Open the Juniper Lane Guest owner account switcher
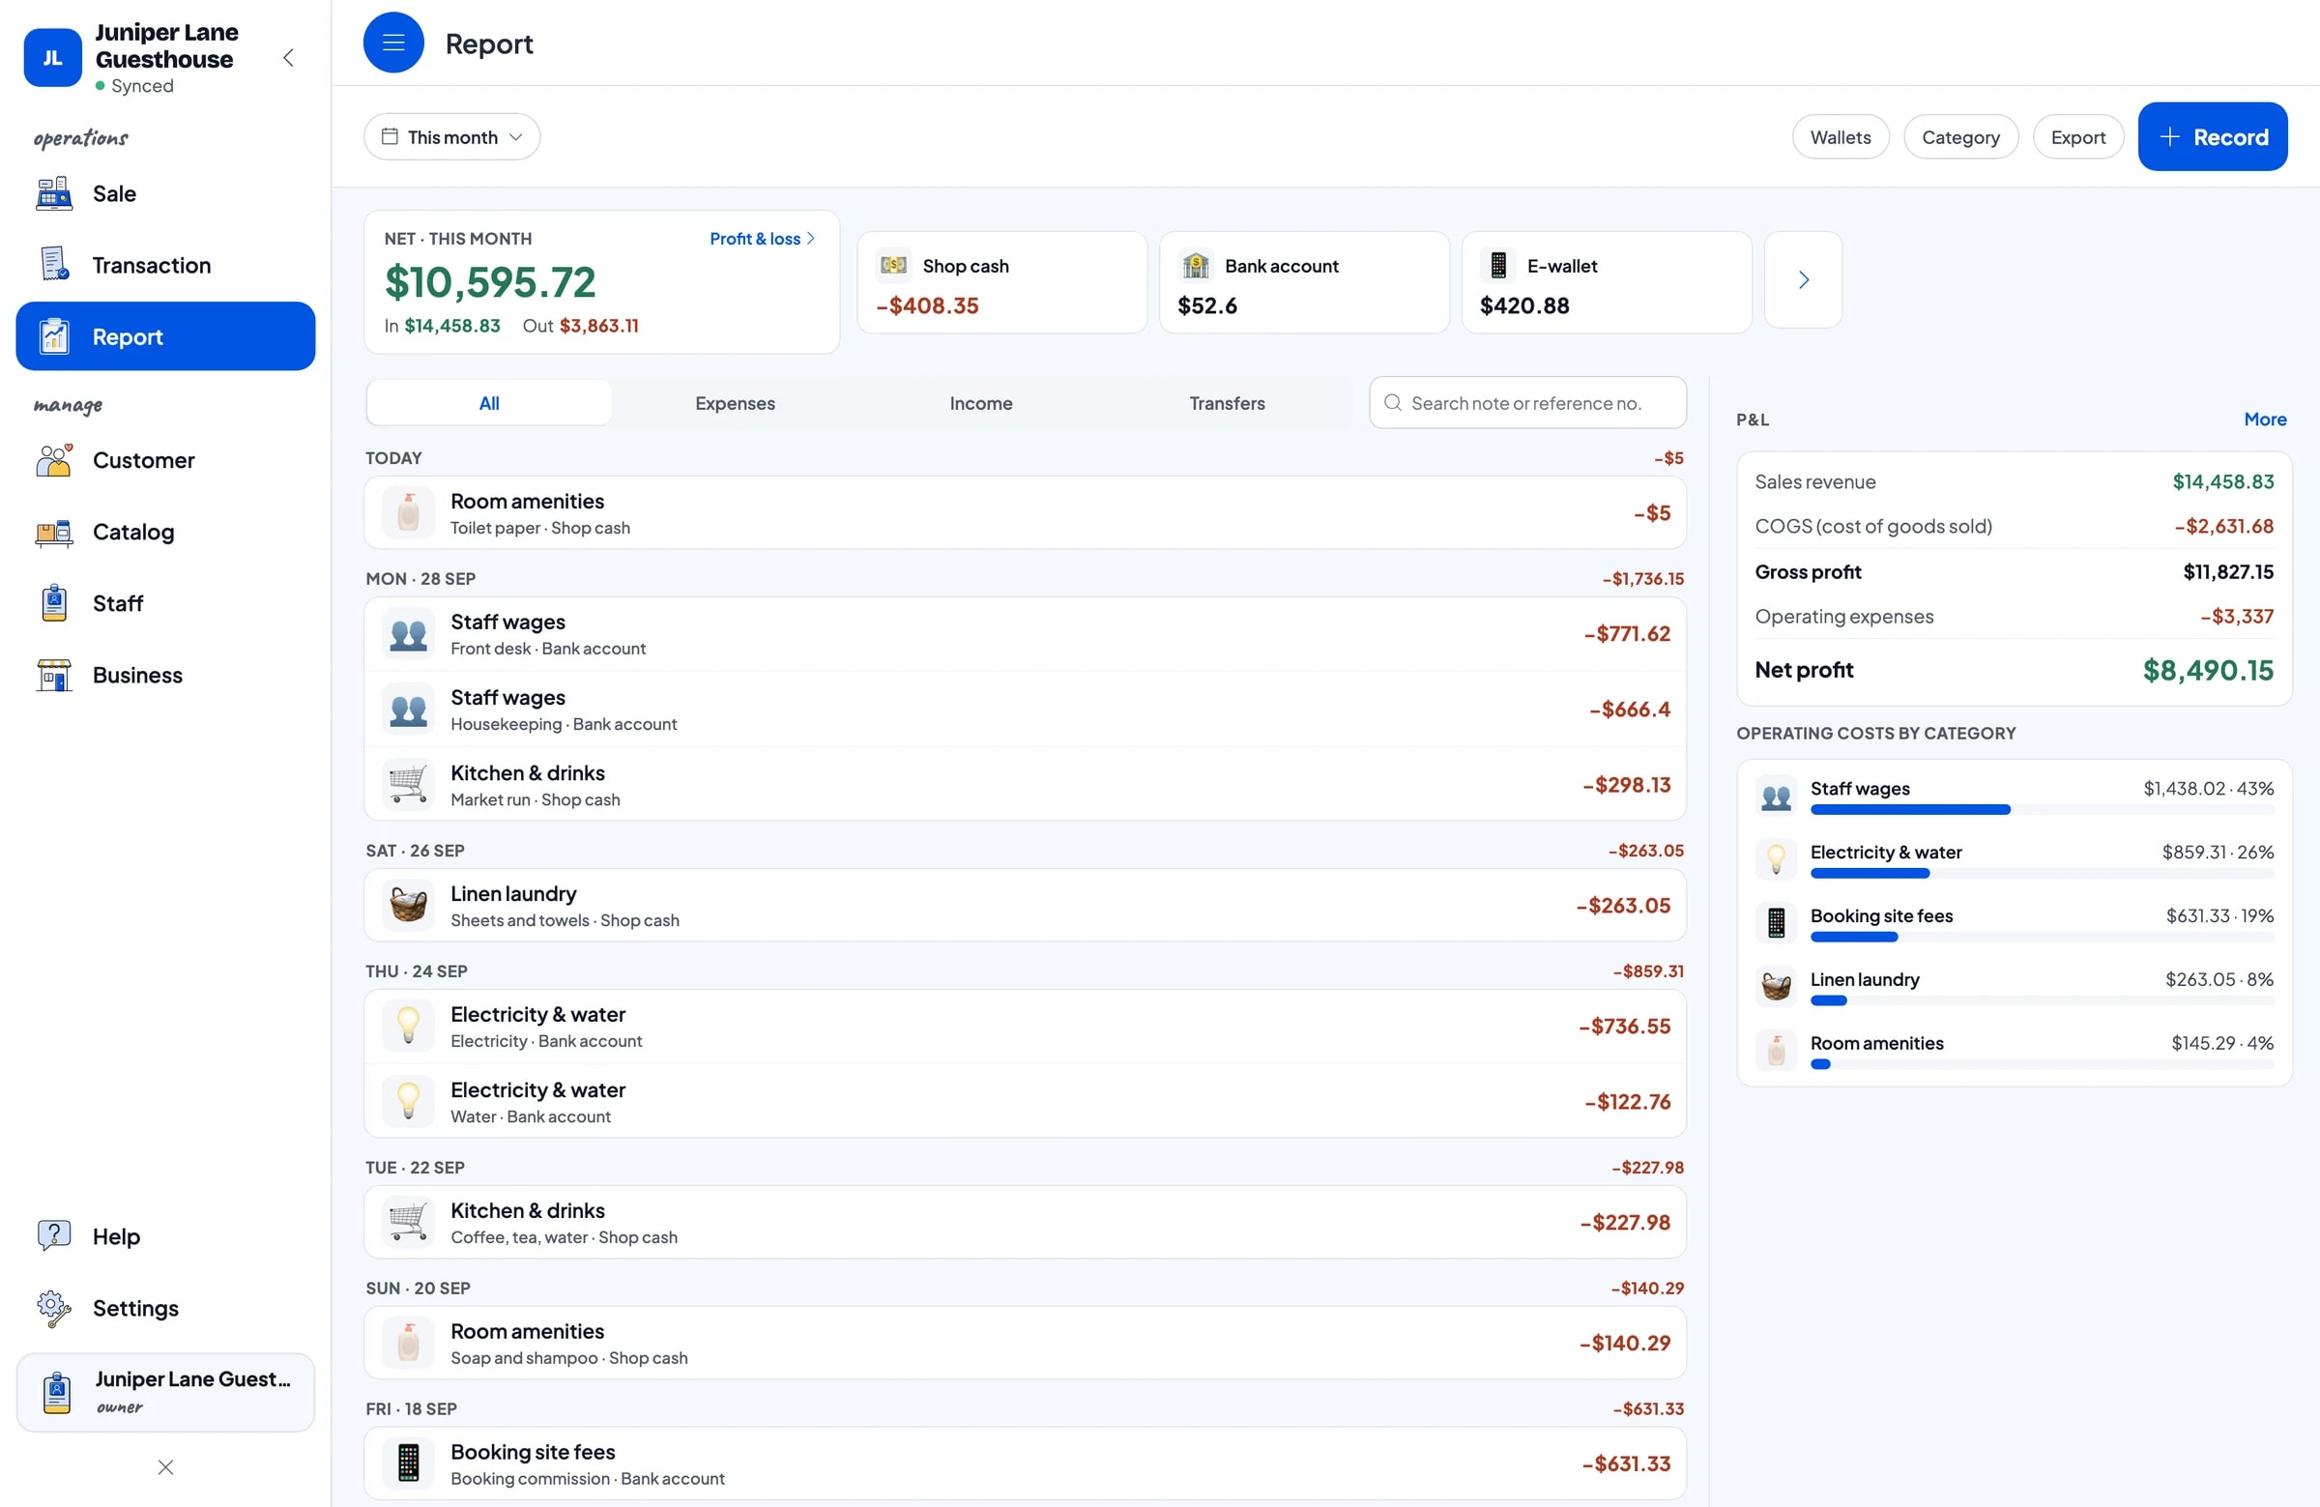Screen dimensions: 2320x1507 pos(164,1391)
